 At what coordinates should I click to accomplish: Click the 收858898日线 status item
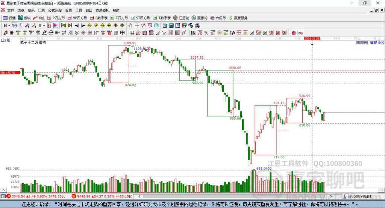[357, 196]
